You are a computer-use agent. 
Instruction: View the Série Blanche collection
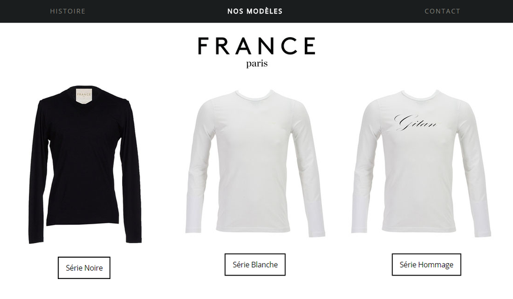click(x=255, y=264)
